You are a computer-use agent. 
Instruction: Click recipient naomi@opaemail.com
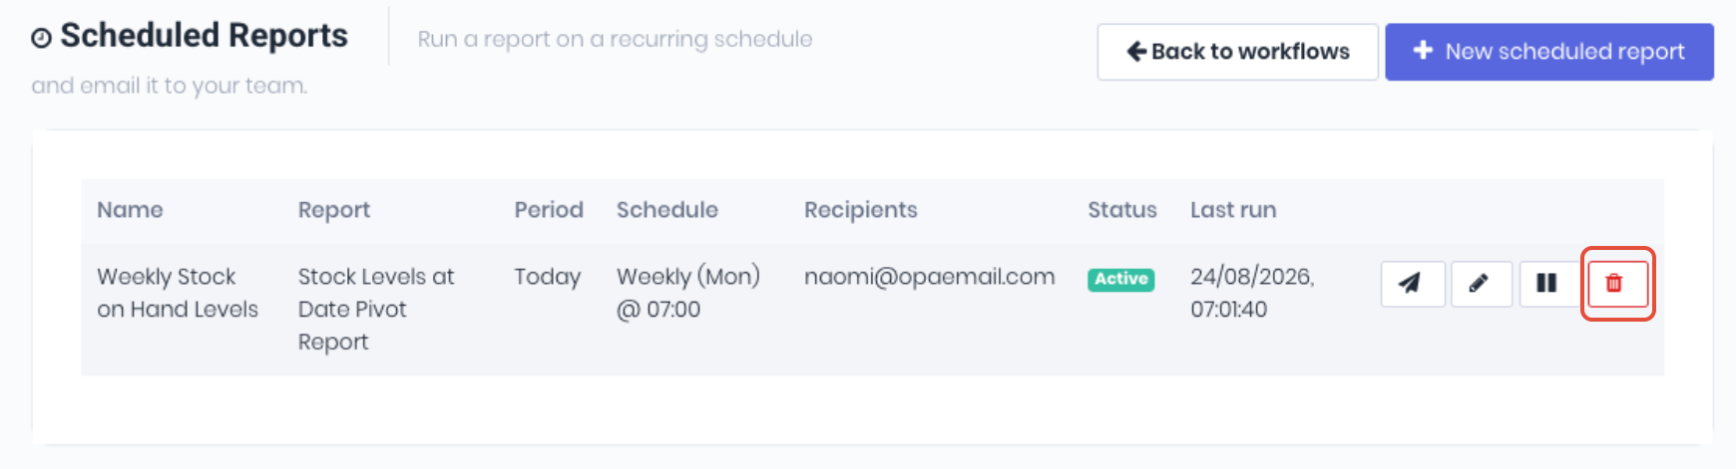pos(930,277)
